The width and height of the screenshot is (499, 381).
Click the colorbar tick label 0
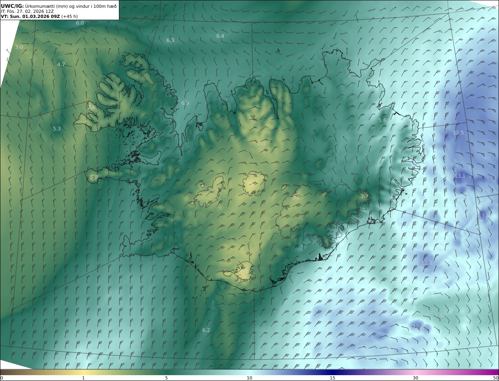[x=2, y=378]
